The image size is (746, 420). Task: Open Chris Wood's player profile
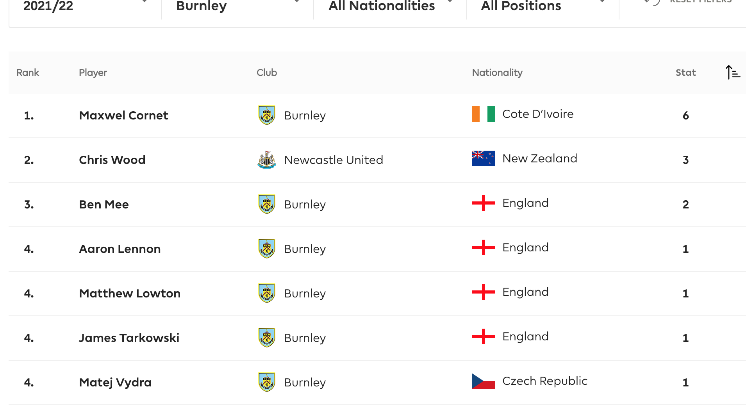click(112, 160)
